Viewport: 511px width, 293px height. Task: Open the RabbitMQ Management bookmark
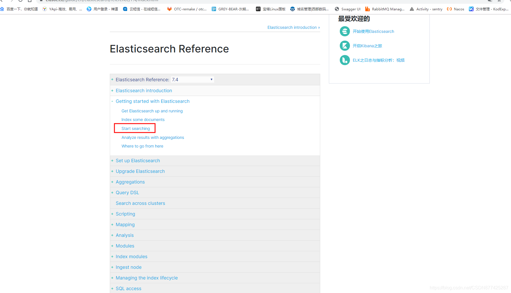coord(385,9)
